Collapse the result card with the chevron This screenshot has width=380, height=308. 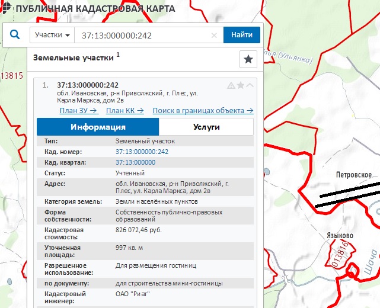[250, 85]
